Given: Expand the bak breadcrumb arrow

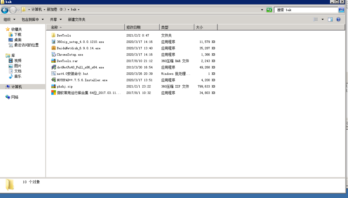Looking at the screenshot, I should [79, 10].
